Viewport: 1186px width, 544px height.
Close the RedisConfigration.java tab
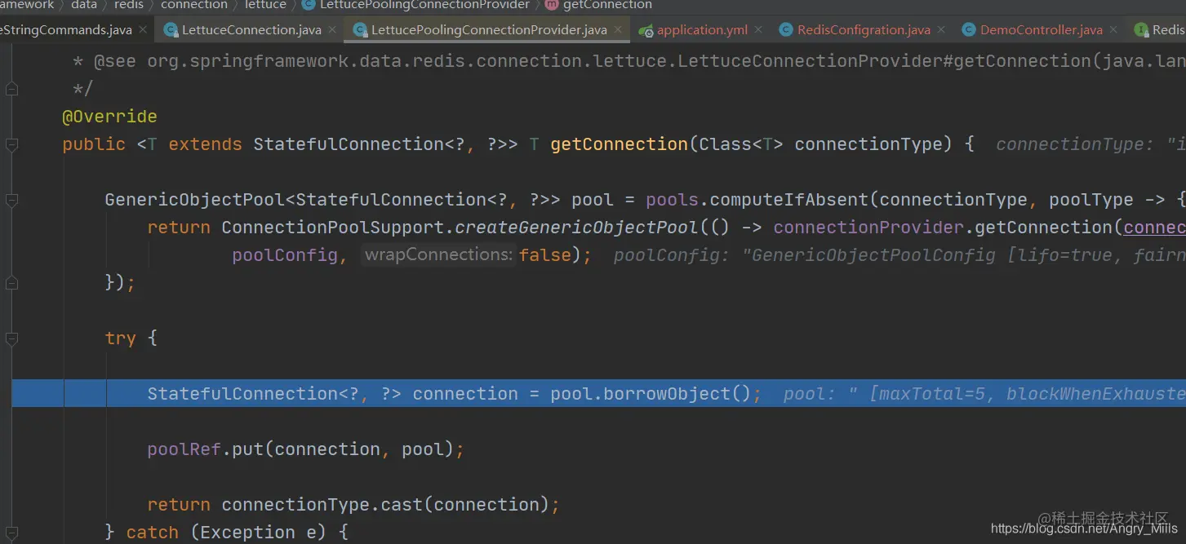941,29
